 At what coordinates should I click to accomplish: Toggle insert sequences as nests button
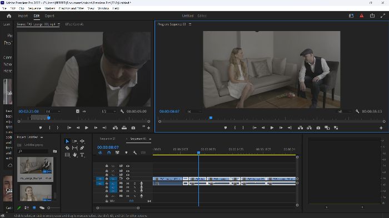(100, 153)
